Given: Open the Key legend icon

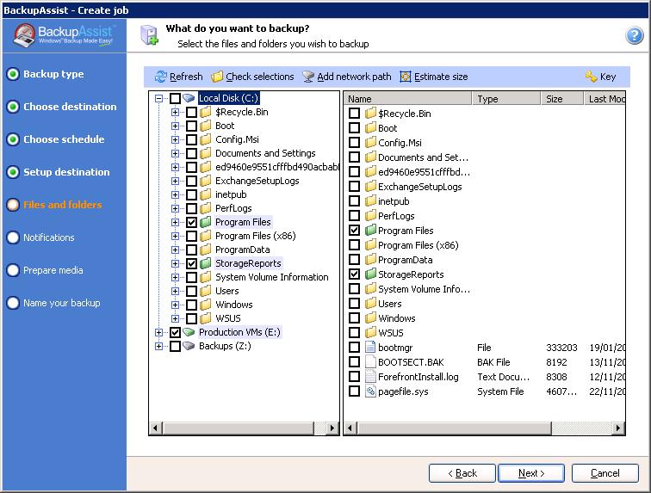Looking at the screenshot, I should (x=591, y=77).
